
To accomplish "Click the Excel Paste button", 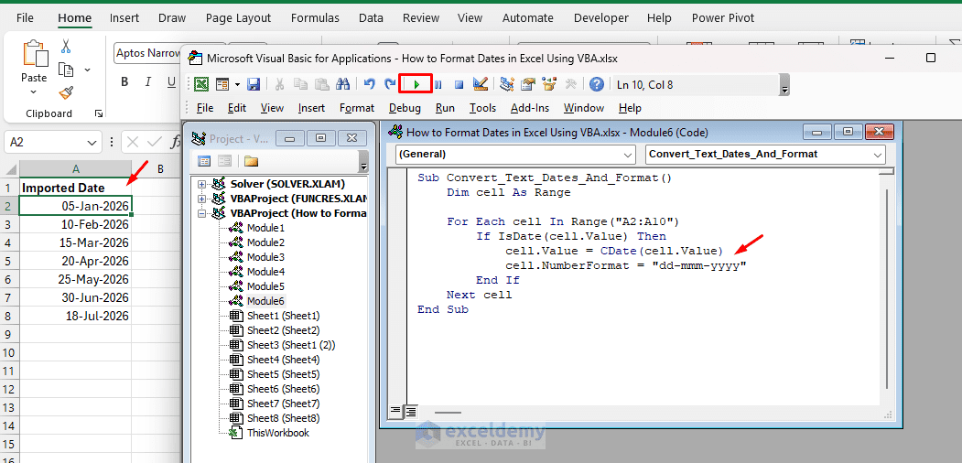I will [x=34, y=68].
